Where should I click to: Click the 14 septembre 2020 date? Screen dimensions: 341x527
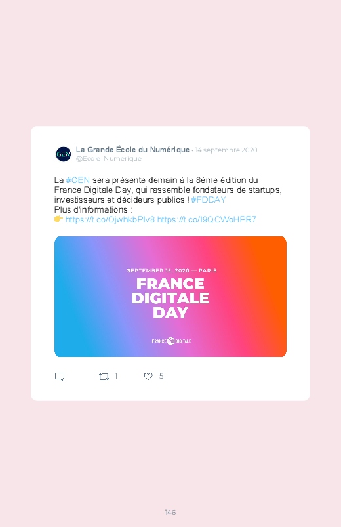pyautogui.click(x=226, y=150)
